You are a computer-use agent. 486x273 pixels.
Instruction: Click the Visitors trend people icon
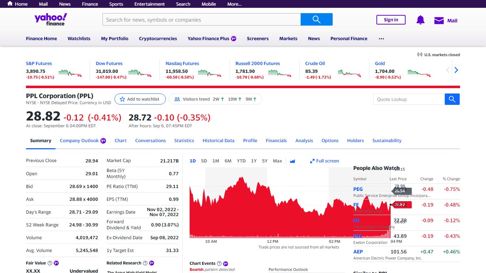(x=177, y=99)
